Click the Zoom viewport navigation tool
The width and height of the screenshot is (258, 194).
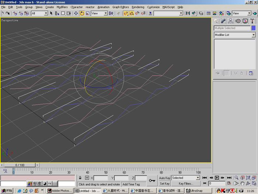[x=237, y=178]
